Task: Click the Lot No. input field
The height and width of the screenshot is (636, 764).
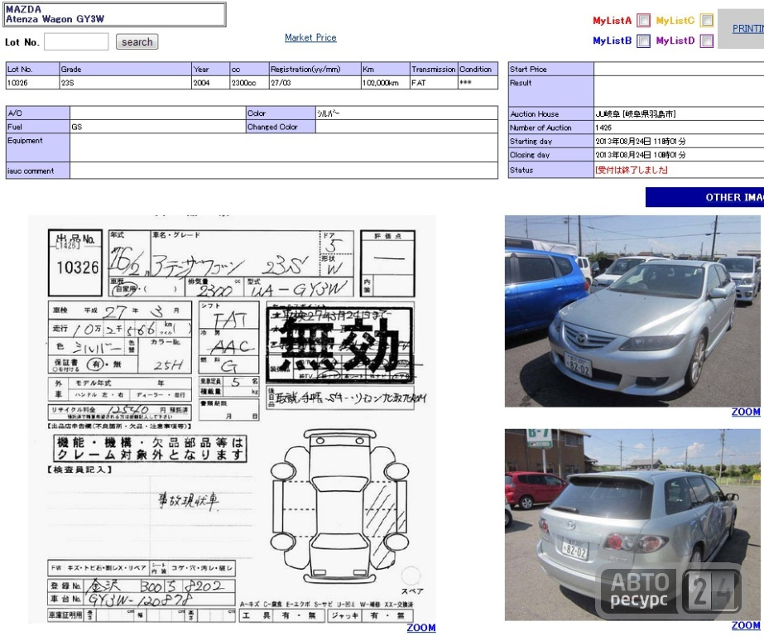Action: [x=76, y=42]
